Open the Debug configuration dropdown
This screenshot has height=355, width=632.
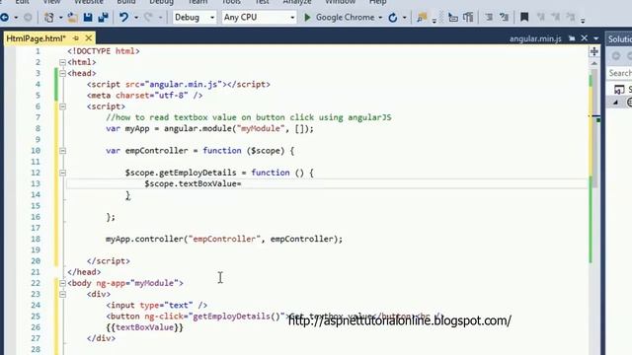(x=195, y=18)
